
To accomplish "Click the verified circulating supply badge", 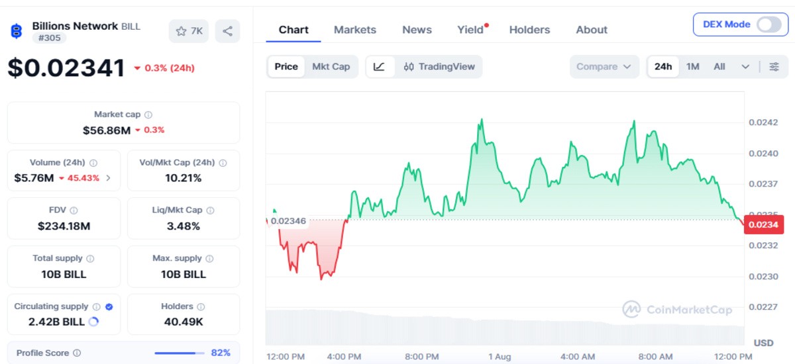I will pyautogui.click(x=109, y=307).
